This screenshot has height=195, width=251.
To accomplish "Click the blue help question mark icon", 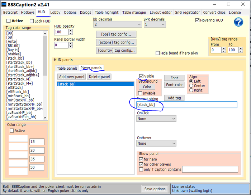I will coord(238,22).
